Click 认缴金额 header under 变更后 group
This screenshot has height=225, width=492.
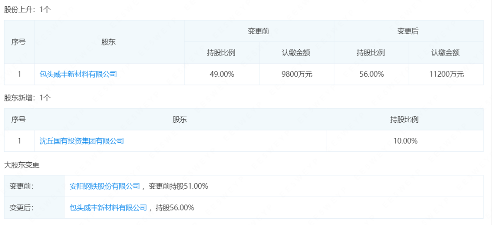coord(446,53)
